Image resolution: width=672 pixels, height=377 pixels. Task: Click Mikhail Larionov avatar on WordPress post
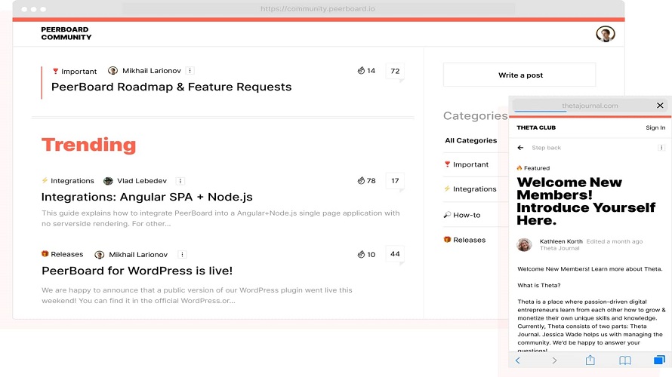(100, 255)
